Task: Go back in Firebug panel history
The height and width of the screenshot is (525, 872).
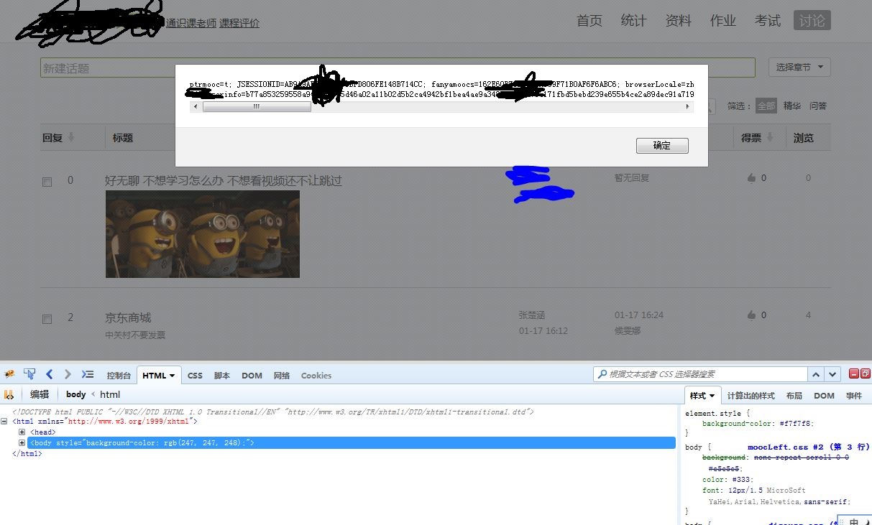Action: tap(49, 374)
